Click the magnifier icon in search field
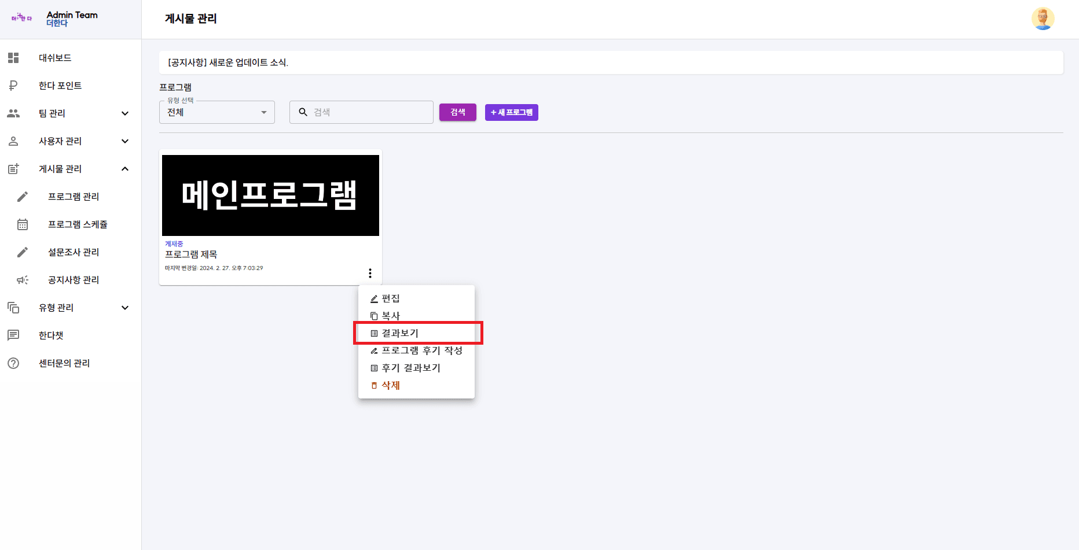 tap(303, 112)
